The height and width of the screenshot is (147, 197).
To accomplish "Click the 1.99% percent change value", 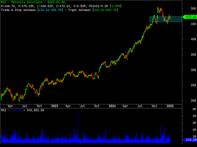I will coord(116,6).
